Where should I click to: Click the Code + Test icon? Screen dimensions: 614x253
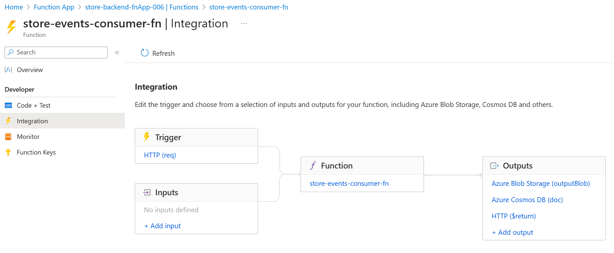(x=9, y=105)
